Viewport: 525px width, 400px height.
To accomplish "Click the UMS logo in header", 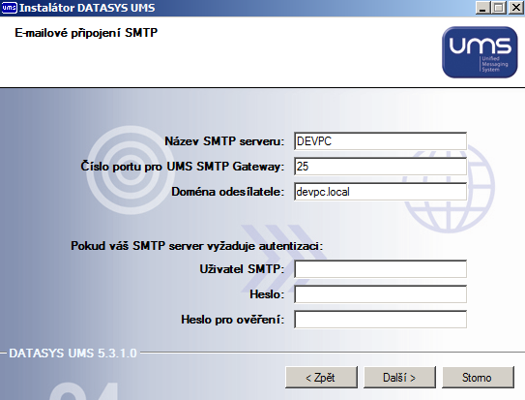I will (x=480, y=52).
